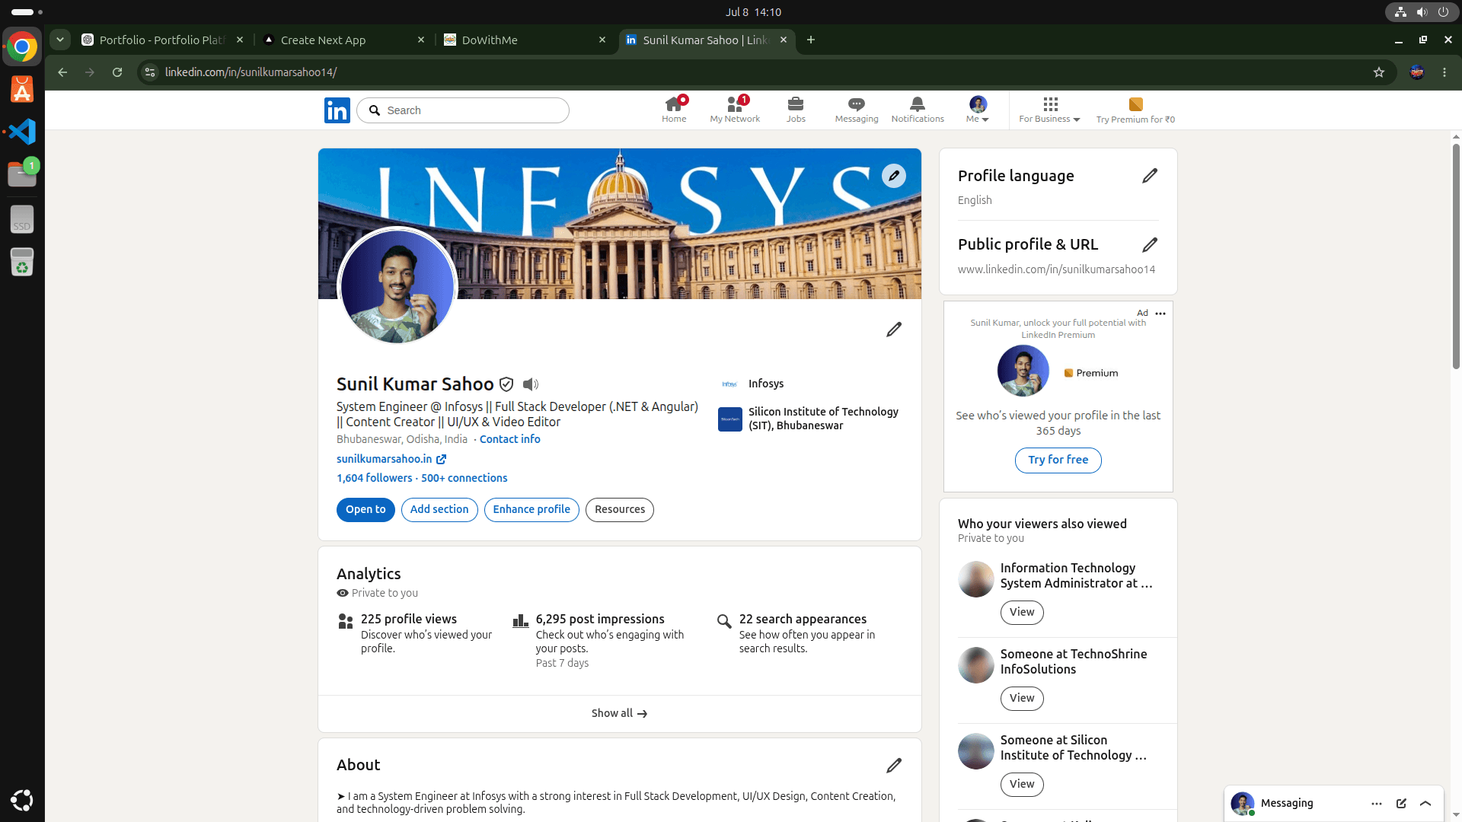
Task: Play name pronunciation speaker icon
Action: point(531,384)
